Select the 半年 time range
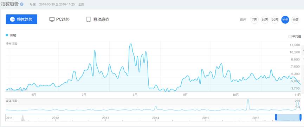This screenshot has width=304, height=127. click(285, 20)
